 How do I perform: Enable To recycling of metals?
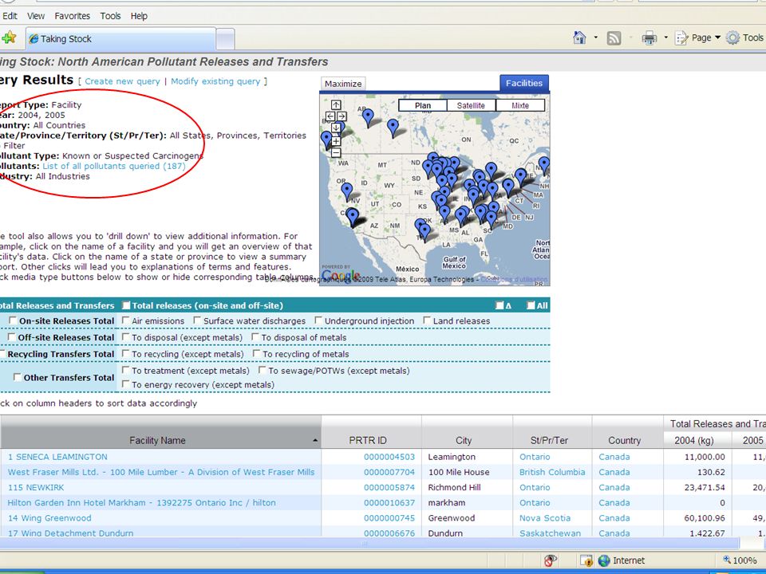256,353
